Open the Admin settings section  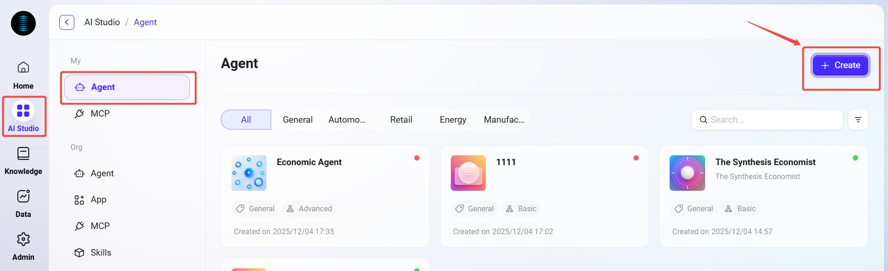[23, 246]
